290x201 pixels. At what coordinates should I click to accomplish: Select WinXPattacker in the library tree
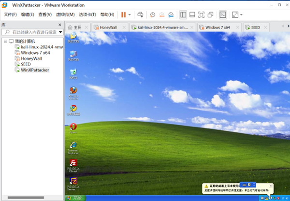point(35,70)
